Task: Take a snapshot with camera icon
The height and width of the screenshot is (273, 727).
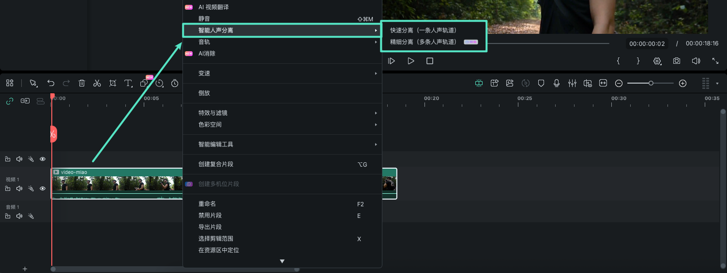Action: click(677, 61)
